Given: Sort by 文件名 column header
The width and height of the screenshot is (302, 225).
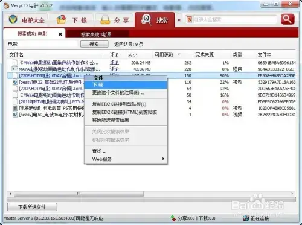Looking at the screenshot, I should [16, 55].
